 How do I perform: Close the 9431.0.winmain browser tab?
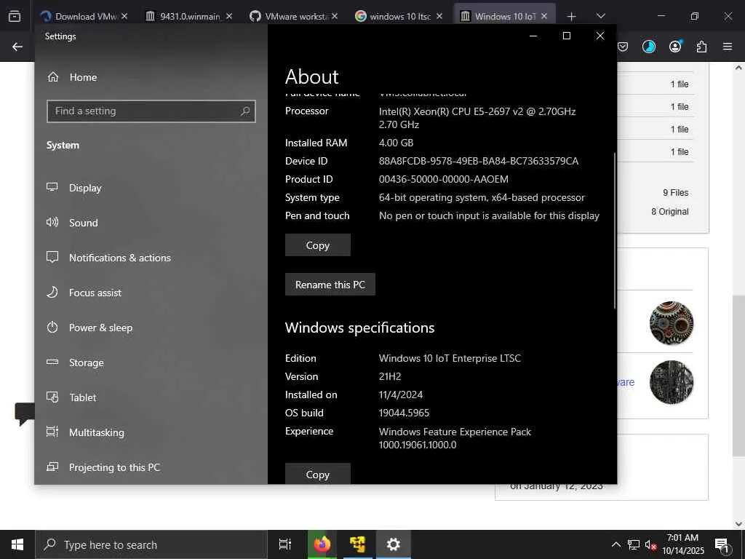229,16
